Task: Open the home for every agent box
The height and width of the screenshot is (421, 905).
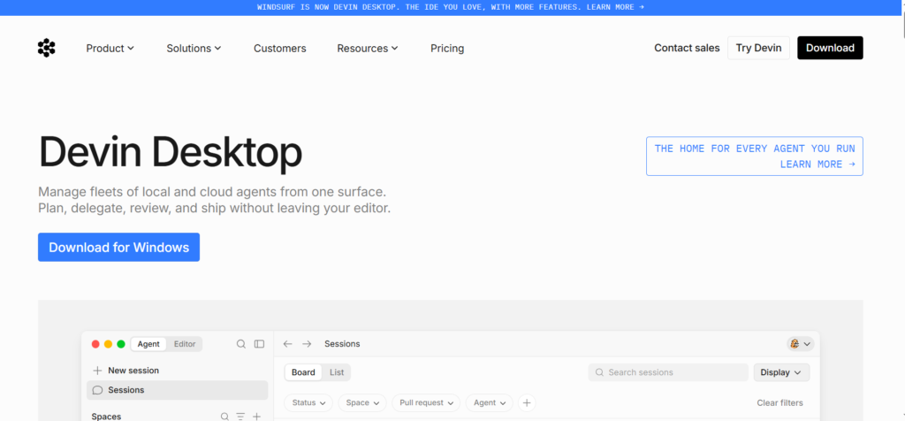Action: pyautogui.click(x=755, y=157)
